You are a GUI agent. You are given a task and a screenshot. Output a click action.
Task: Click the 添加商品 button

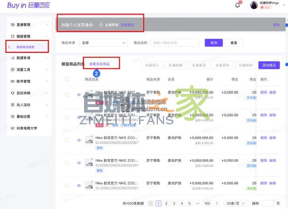[269, 65]
